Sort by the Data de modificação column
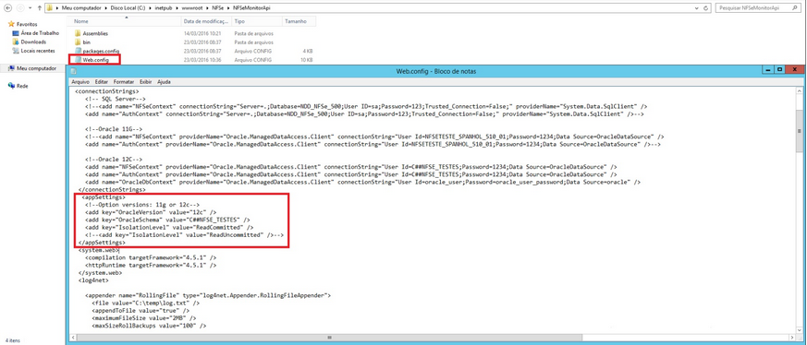This screenshot has width=807, height=345. coord(206,21)
